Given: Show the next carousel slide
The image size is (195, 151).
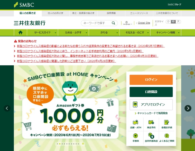Looking at the screenshot, I should pos(188,108).
